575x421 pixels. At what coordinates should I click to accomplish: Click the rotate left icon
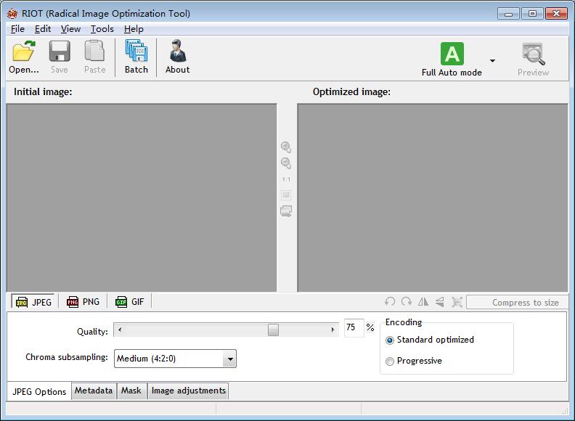390,302
